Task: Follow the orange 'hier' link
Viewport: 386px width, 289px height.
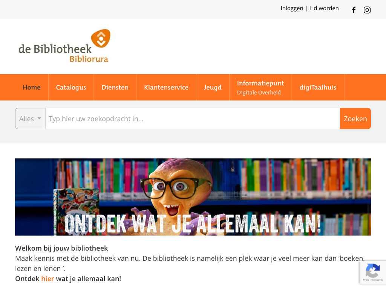Action: 47,279
